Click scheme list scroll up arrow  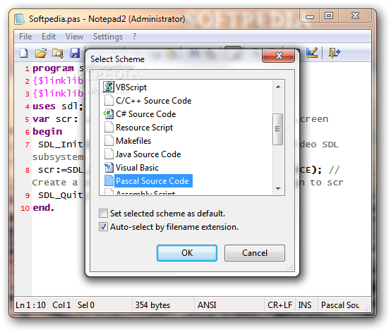(x=278, y=87)
